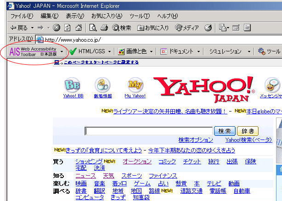The width and height of the screenshot is (282, 201).
Task: Click the 検索 search button
Action: [x=225, y=131]
